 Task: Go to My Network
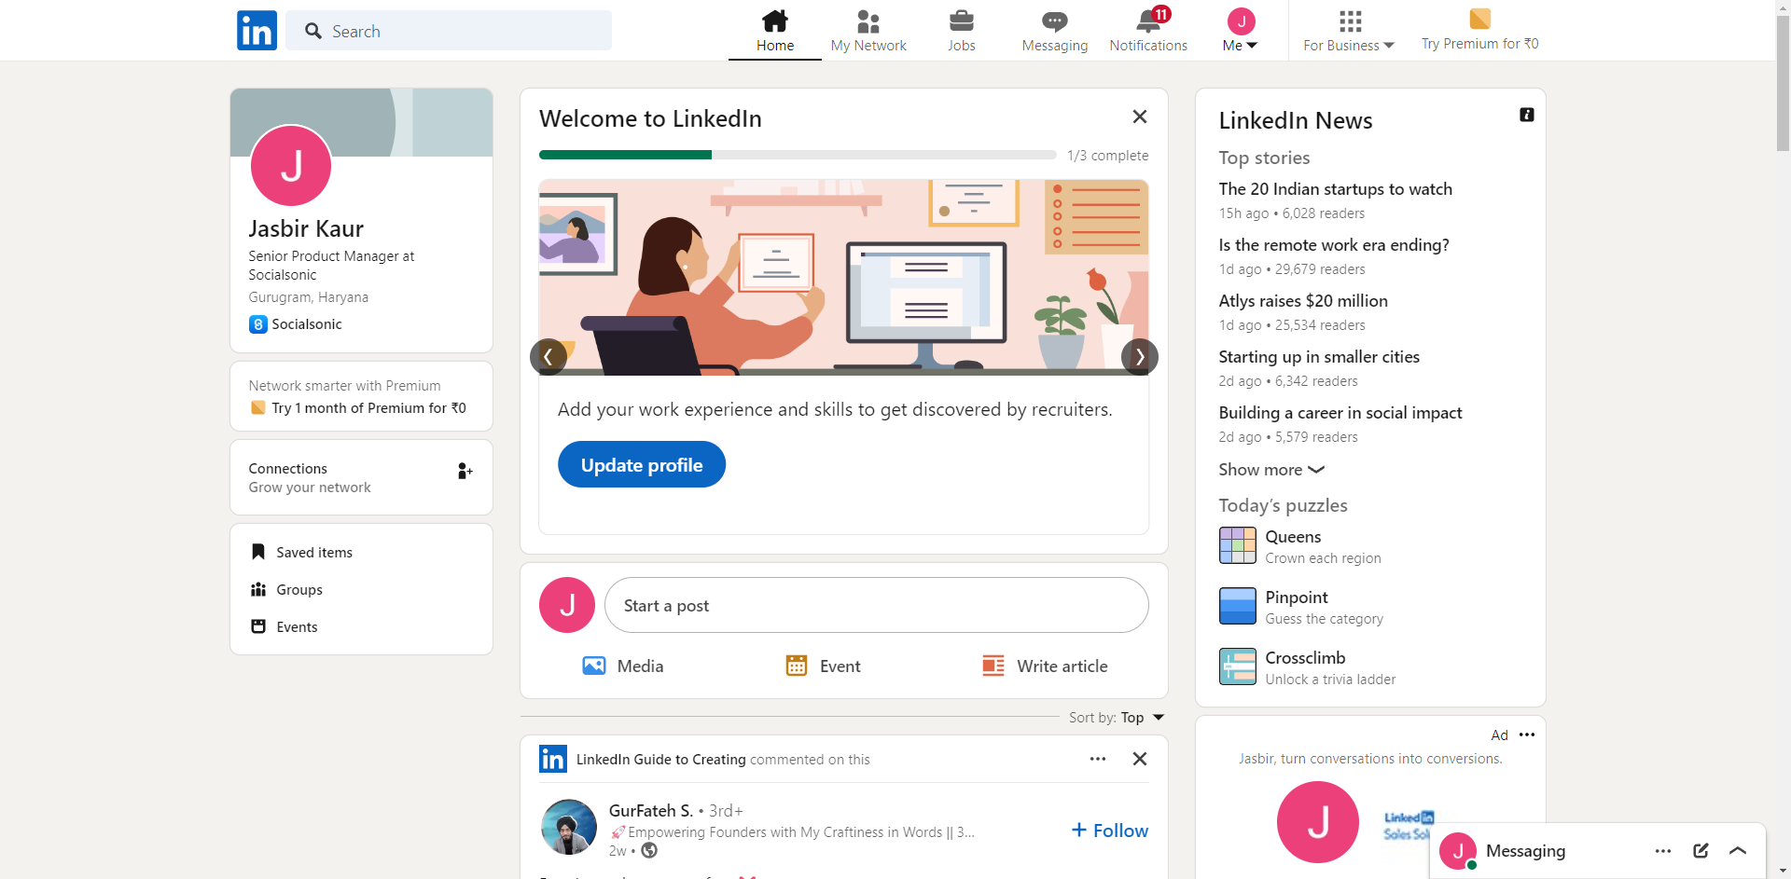pyautogui.click(x=868, y=31)
